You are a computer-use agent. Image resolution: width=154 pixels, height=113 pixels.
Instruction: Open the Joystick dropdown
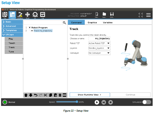coord(99,48)
